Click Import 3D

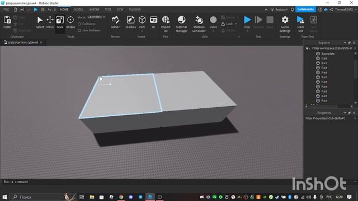pyautogui.click(x=166, y=24)
